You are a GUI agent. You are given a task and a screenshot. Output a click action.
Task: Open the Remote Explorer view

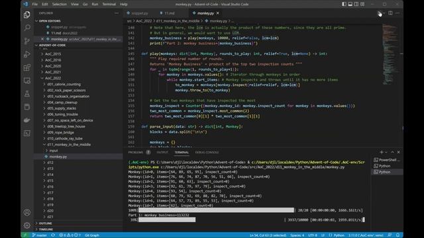(26, 81)
